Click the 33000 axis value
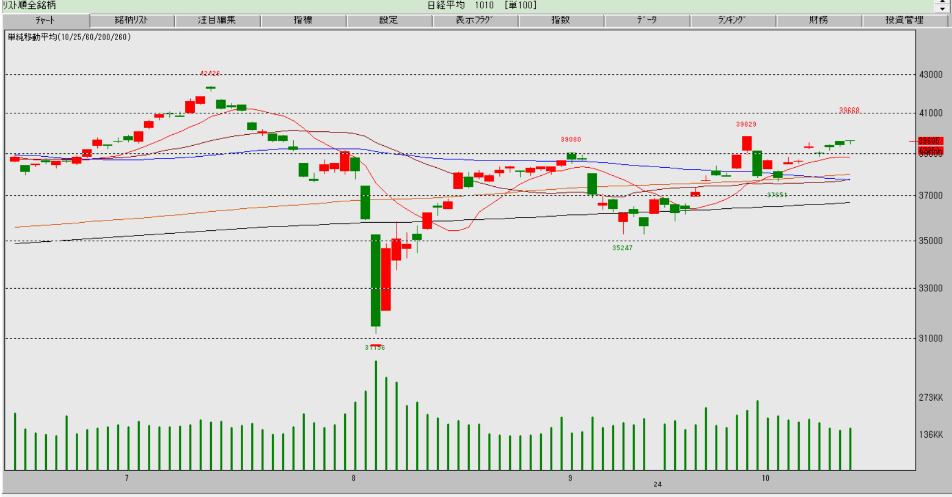The height and width of the screenshot is (497, 952). tap(931, 288)
